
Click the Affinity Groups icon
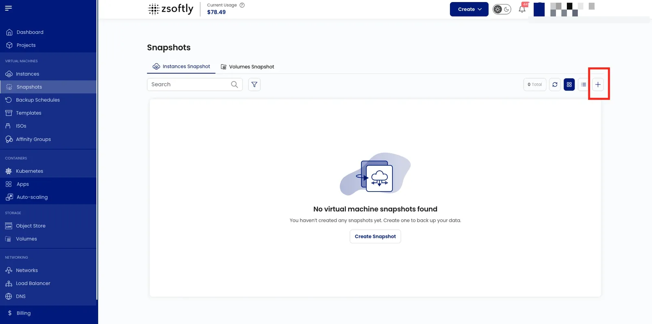tap(9, 139)
